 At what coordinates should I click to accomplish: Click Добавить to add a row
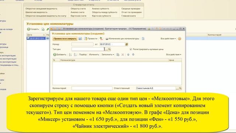(x=60, y=55)
